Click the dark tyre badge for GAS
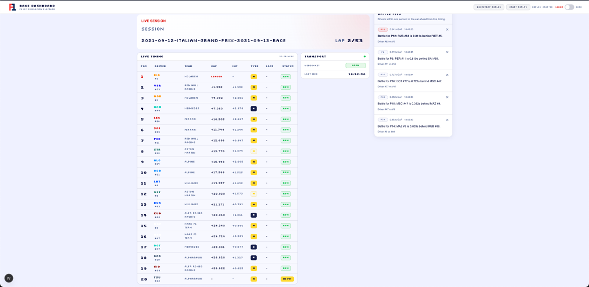This screenshot has height=287, width=589. pos(254,258)
